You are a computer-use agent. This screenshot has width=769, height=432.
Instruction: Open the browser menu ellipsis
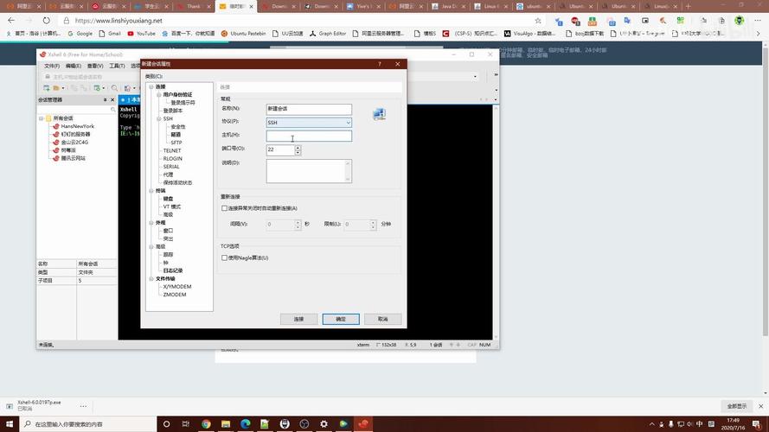(758, 21)
